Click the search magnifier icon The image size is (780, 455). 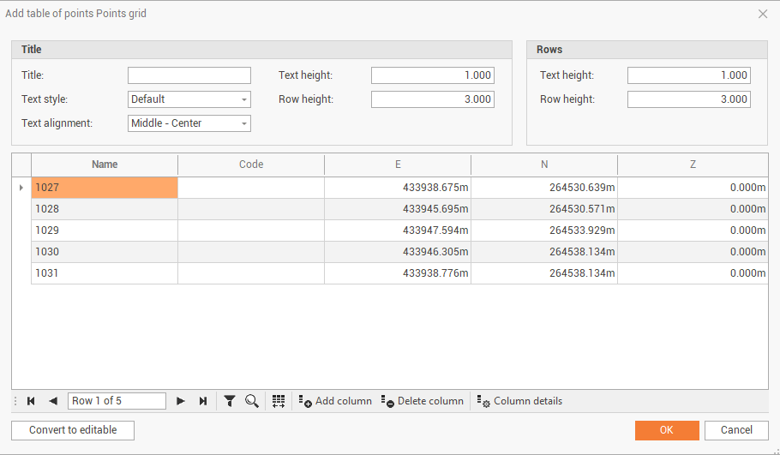[252, 401]
